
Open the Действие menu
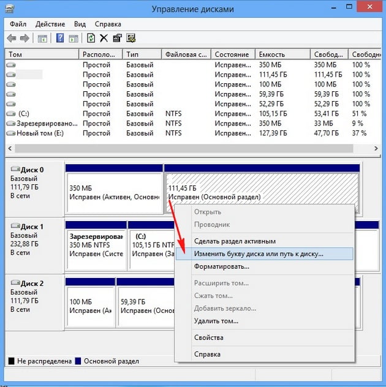50,24
